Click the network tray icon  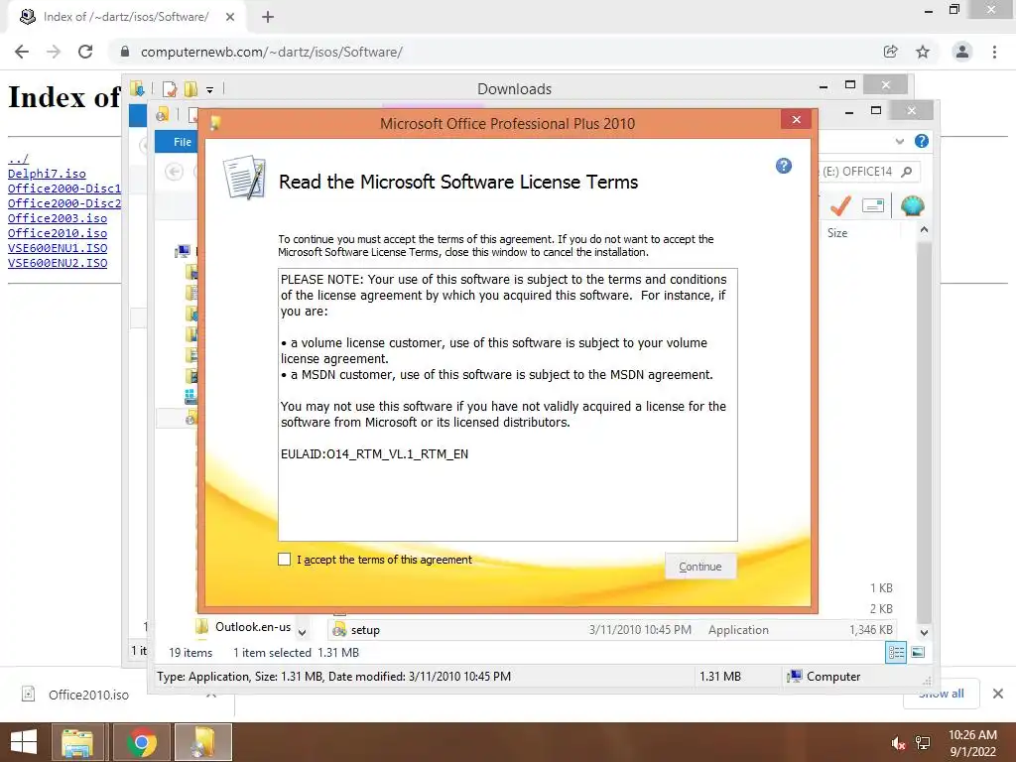(x=923, y=743)
